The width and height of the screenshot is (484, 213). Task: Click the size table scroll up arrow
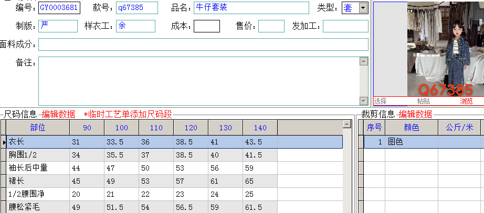(347, 125)
